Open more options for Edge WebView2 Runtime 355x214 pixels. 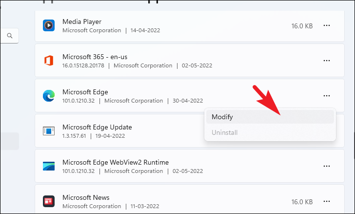tap(327, 166)
